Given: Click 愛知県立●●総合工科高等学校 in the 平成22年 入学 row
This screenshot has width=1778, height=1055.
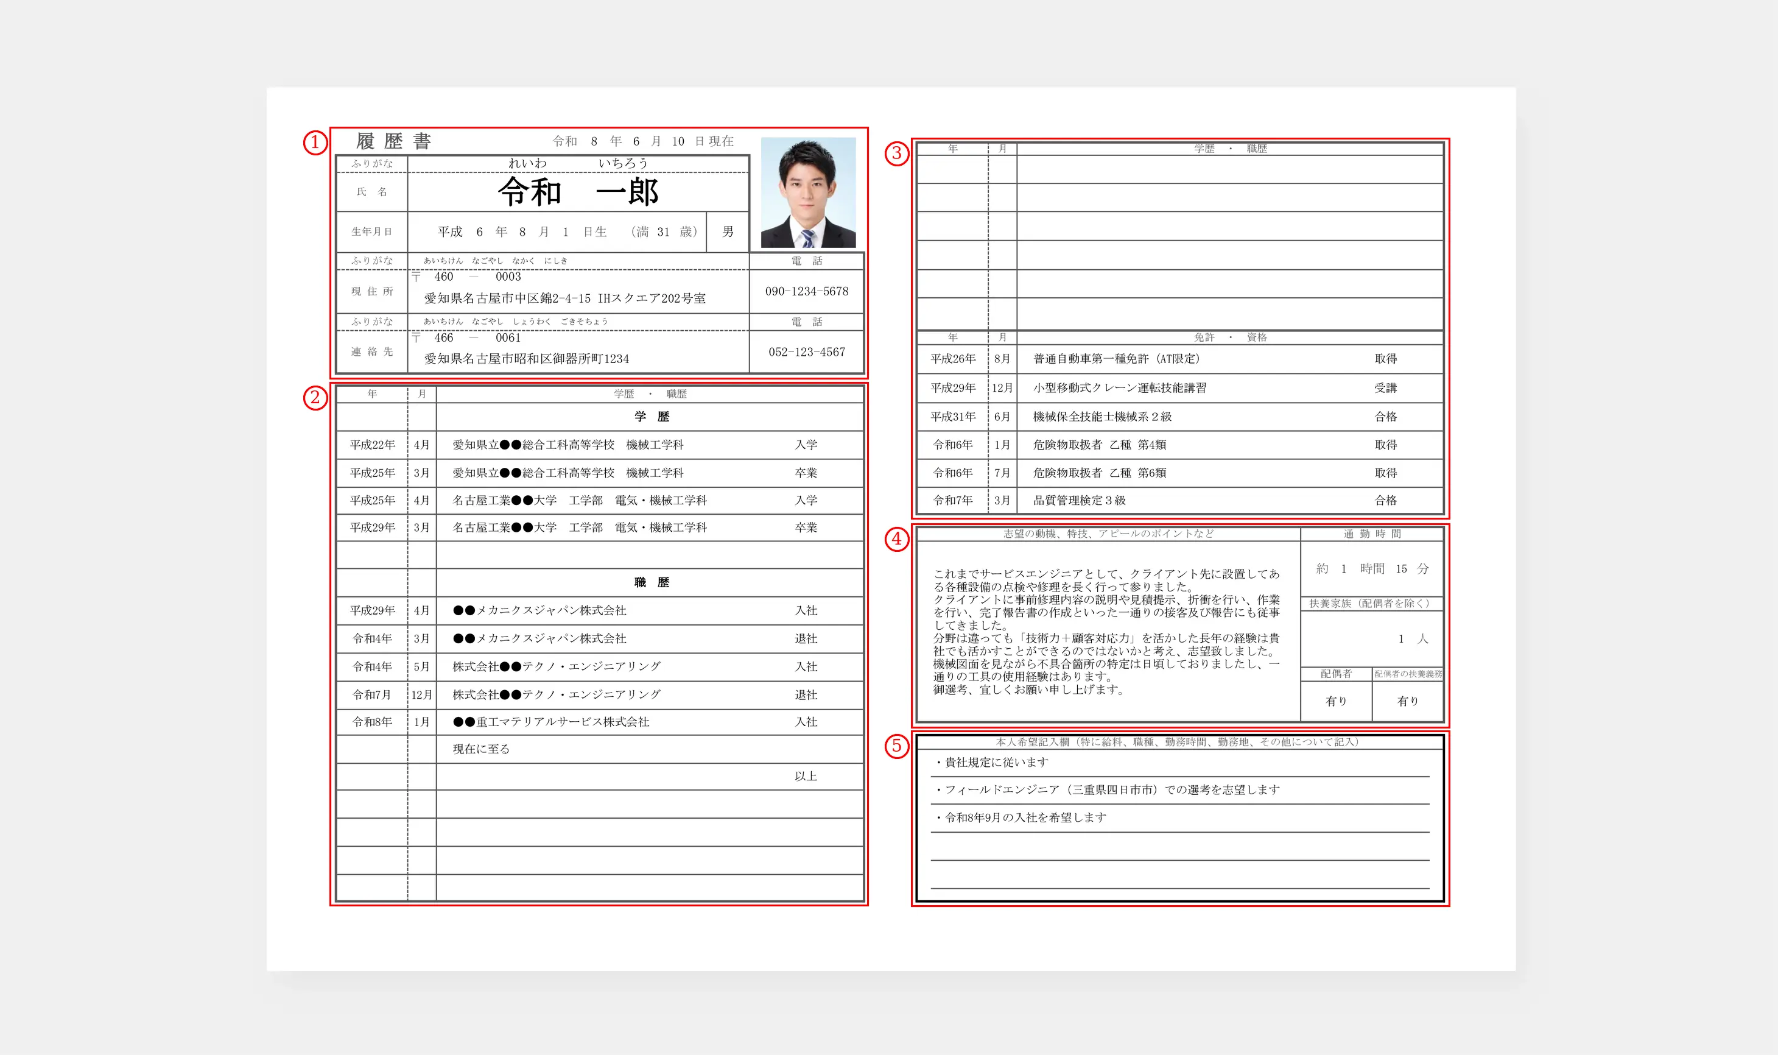Looking at the screenshot, I should point(533,445).
